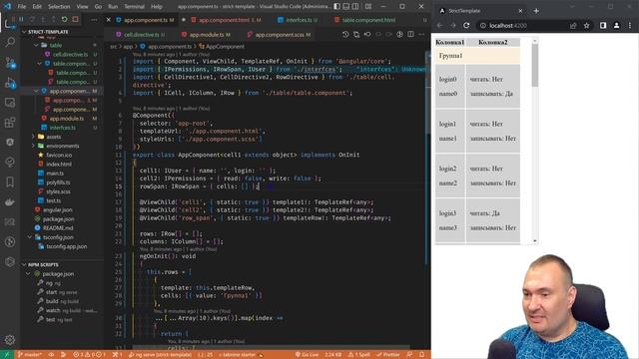Restart debug session with green arrow
Viewport: 639px width, 359px height.
point(64,20)
